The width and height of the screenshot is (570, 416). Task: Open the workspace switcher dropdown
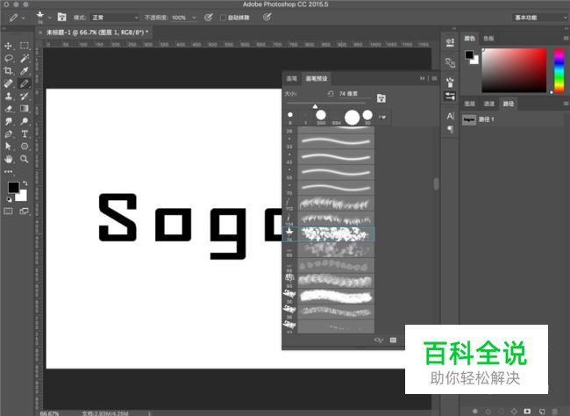pos(540,18)
